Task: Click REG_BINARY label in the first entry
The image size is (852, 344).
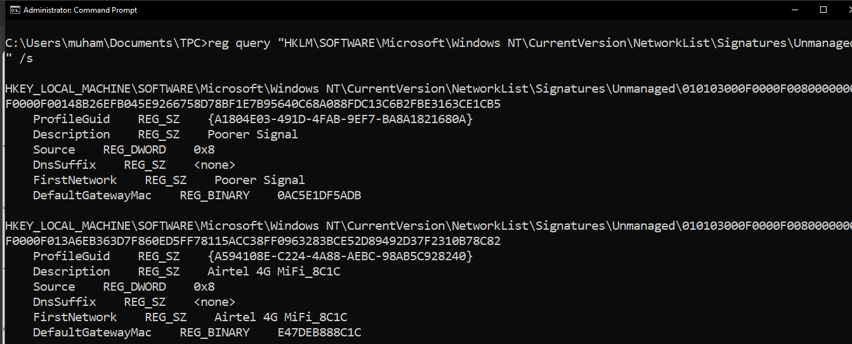Action: pos(214,195)
